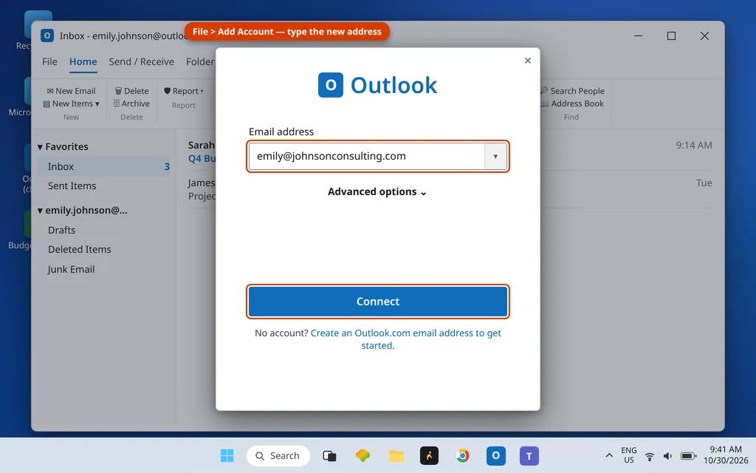Click the Outlook icon in title bar
This screenshot has width=756, height=473.
[47, 35]
